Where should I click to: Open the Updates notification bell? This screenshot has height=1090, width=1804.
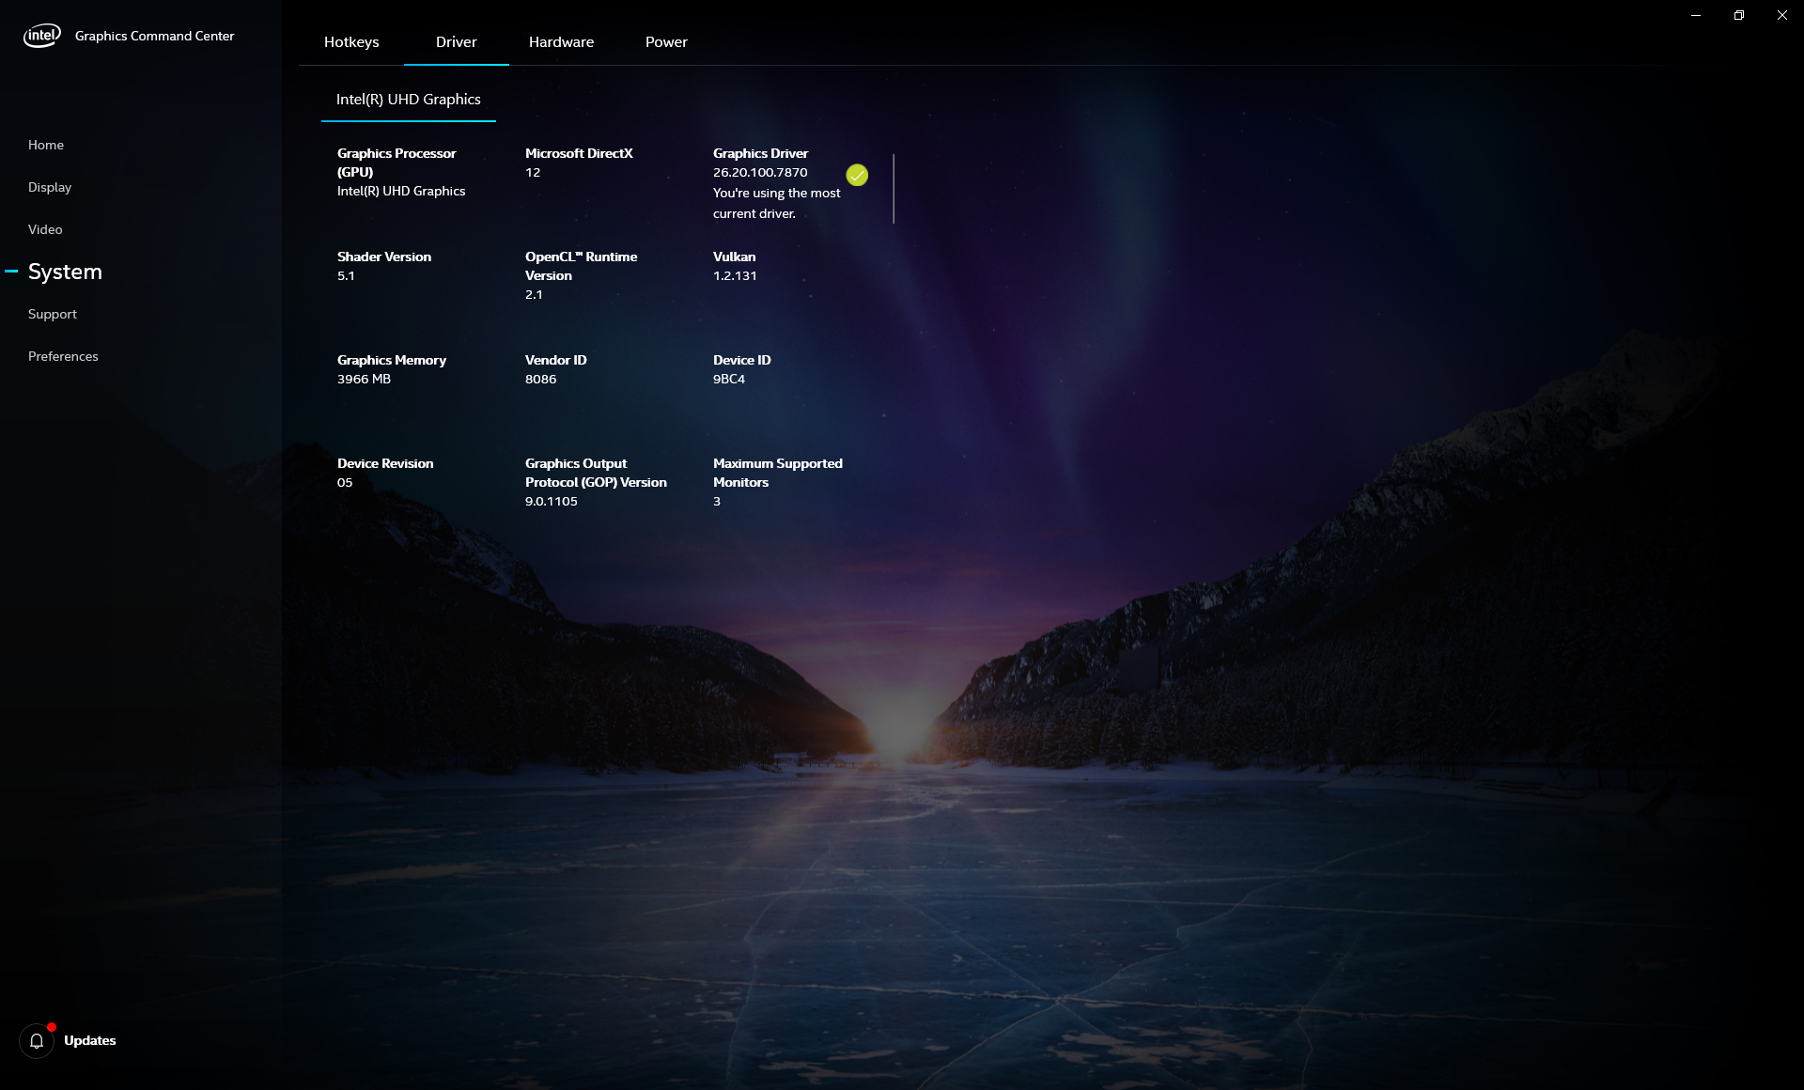click(37, 1041)
